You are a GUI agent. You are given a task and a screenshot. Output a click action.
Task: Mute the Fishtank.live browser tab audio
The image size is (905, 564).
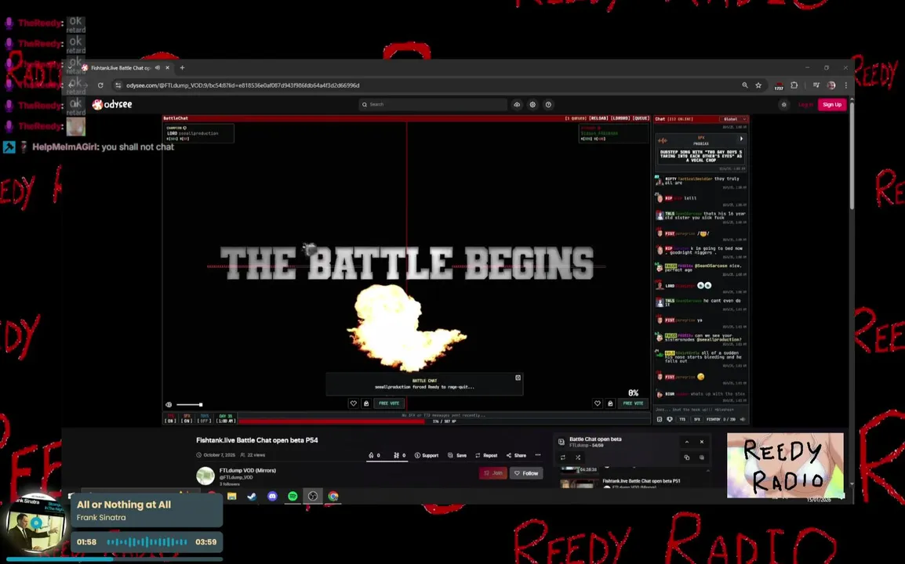click(158, 67)
